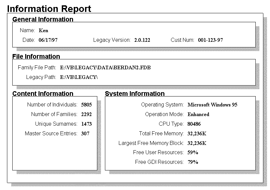Select the individuals count 5805
Screen dimensions: 270x190
[x=86, y=105]
